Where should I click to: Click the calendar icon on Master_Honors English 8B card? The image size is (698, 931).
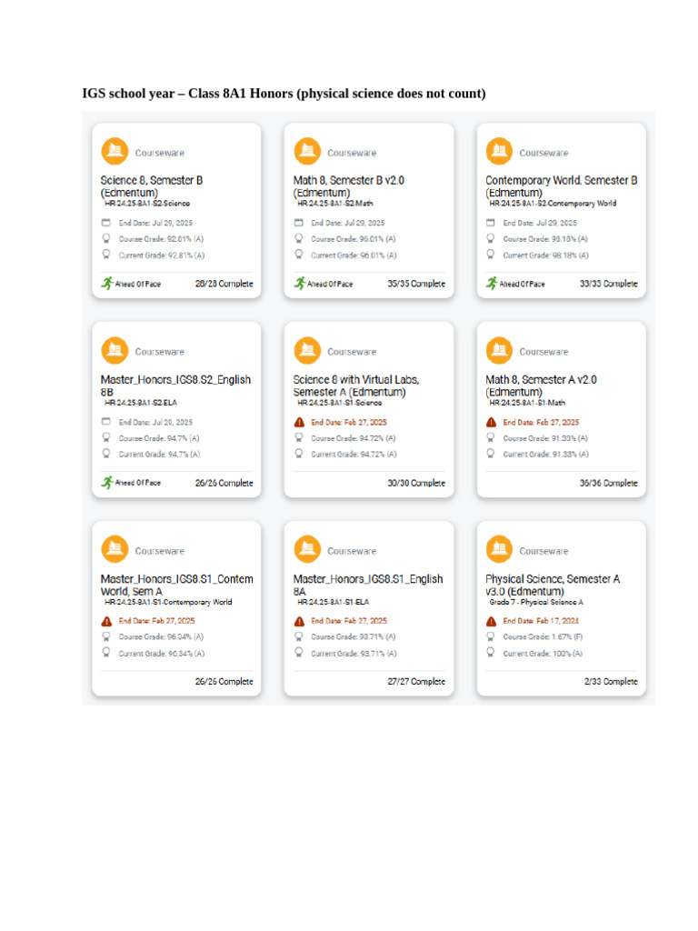coord(106,422)
